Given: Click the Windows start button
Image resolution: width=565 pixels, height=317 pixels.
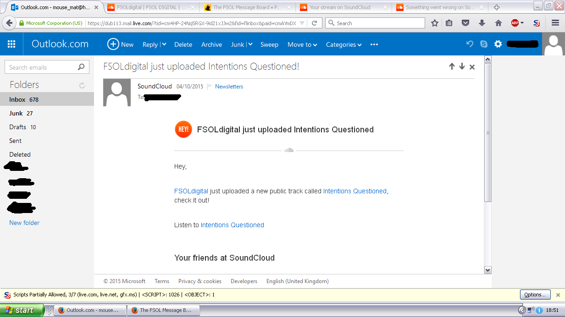Looking at the screenshot, I should [x=22, y=310].
